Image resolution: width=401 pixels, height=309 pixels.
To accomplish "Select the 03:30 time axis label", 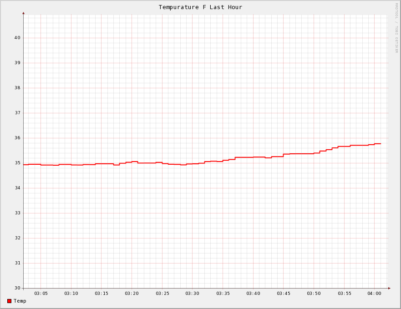I will [x=192, y=294].
